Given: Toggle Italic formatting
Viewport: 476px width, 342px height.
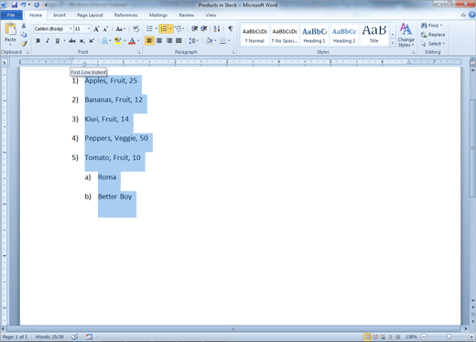Looking at the screenshot, I should coord(48,41).
